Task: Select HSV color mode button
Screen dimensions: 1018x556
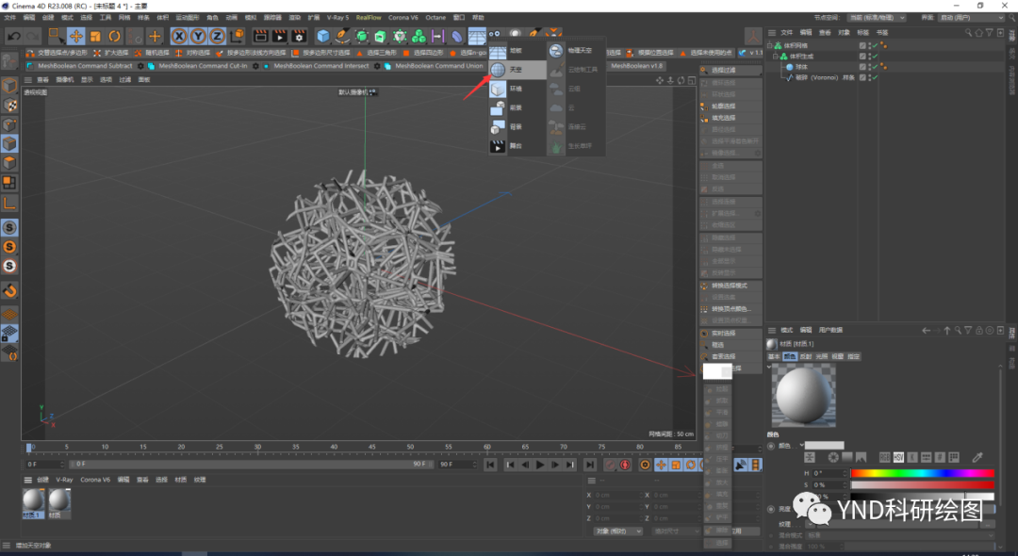Action: point(898,457)
